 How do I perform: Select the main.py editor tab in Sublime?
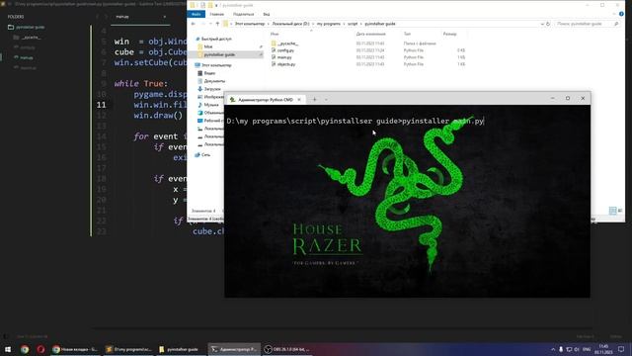click(x=140, y=17)
